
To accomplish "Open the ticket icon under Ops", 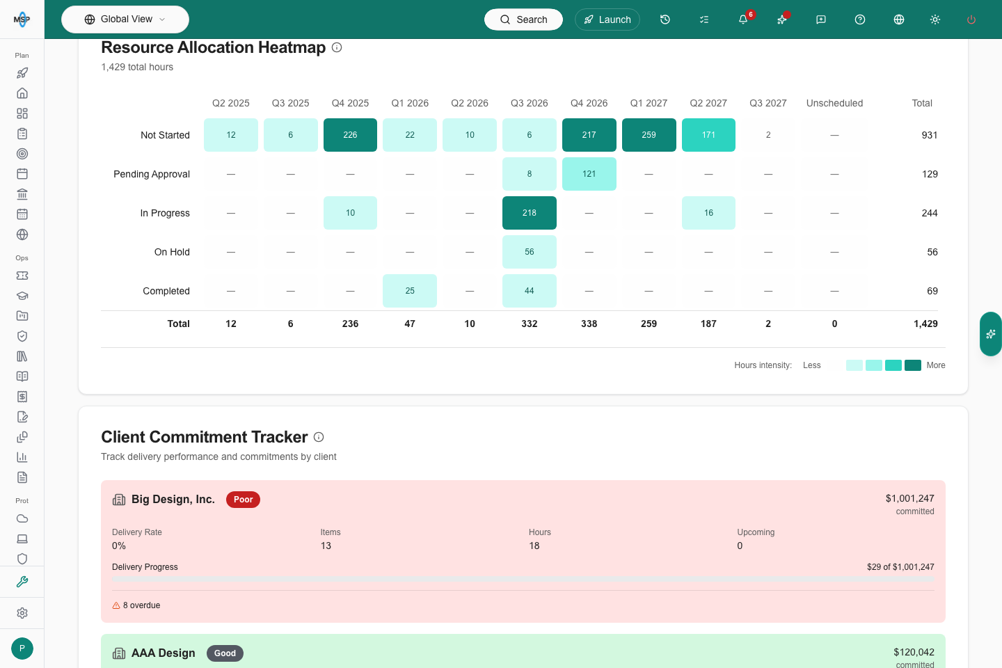I will [22, 276].
